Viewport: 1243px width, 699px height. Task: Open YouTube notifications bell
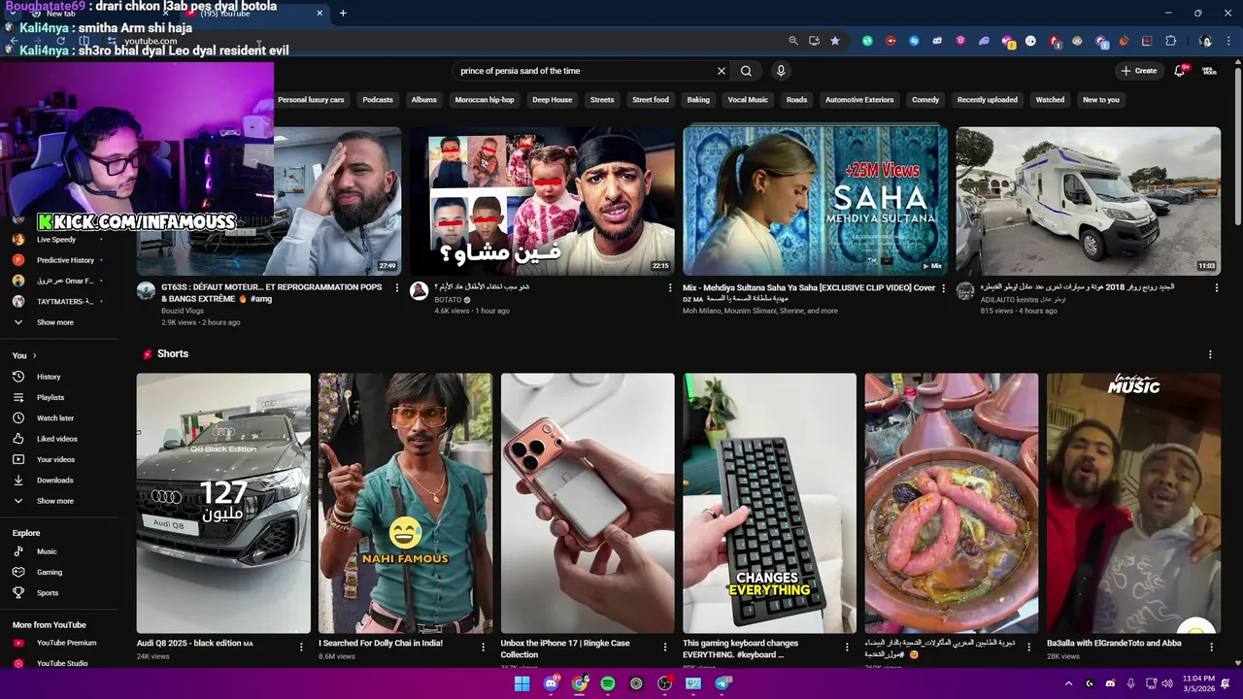1179,71
